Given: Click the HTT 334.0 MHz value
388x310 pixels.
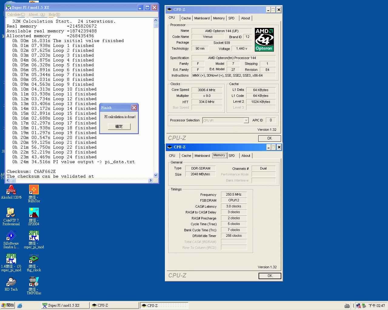Looking at the screenshot, I should (x=207, y=102).
